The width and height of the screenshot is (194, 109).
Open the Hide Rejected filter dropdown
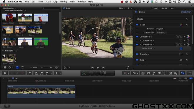click(9, 8)
